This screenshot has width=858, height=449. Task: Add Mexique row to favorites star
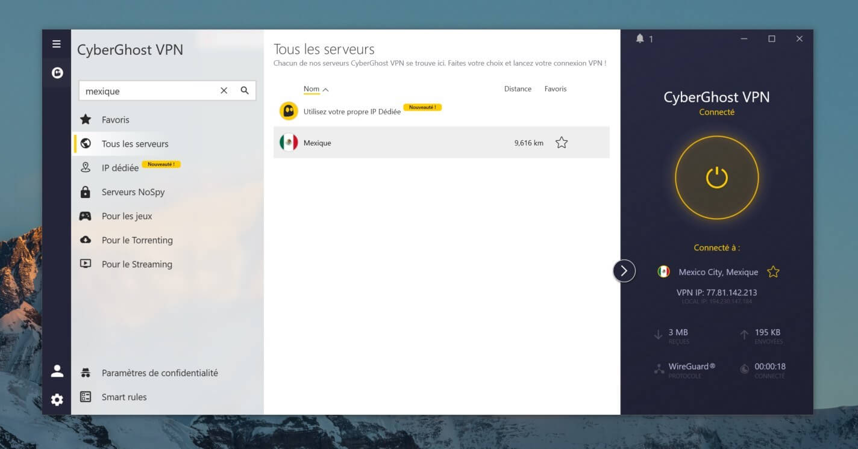(562, 143)
